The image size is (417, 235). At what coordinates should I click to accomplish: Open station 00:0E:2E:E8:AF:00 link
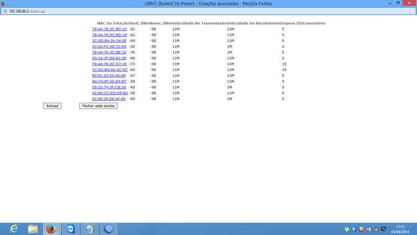109,99
